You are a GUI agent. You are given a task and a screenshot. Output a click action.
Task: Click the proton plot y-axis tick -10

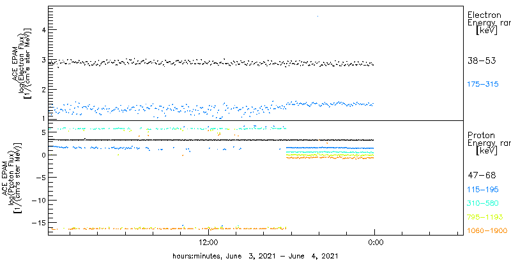tap(40, 201)
